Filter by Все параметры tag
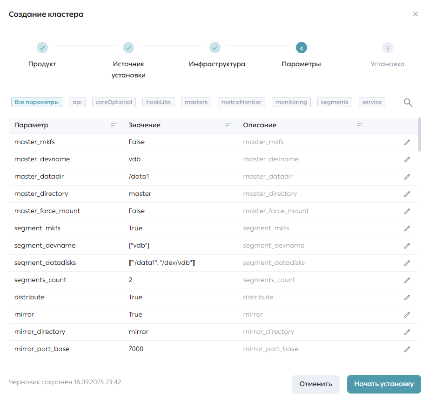Screen dimensions: 429x401 pos(37,102)
